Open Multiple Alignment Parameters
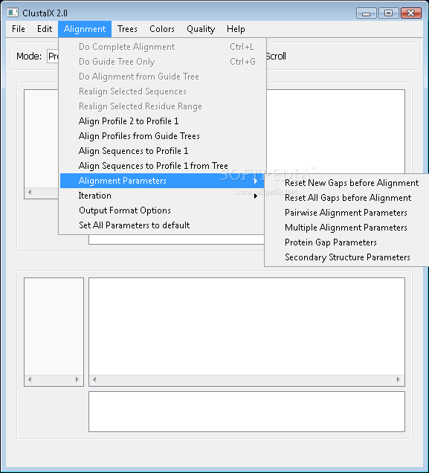This screenshot has height=473, width=429. (x=346, y=227)
